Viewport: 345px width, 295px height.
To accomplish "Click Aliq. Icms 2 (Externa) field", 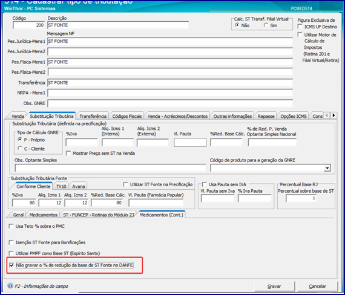I will pos(153,143).
